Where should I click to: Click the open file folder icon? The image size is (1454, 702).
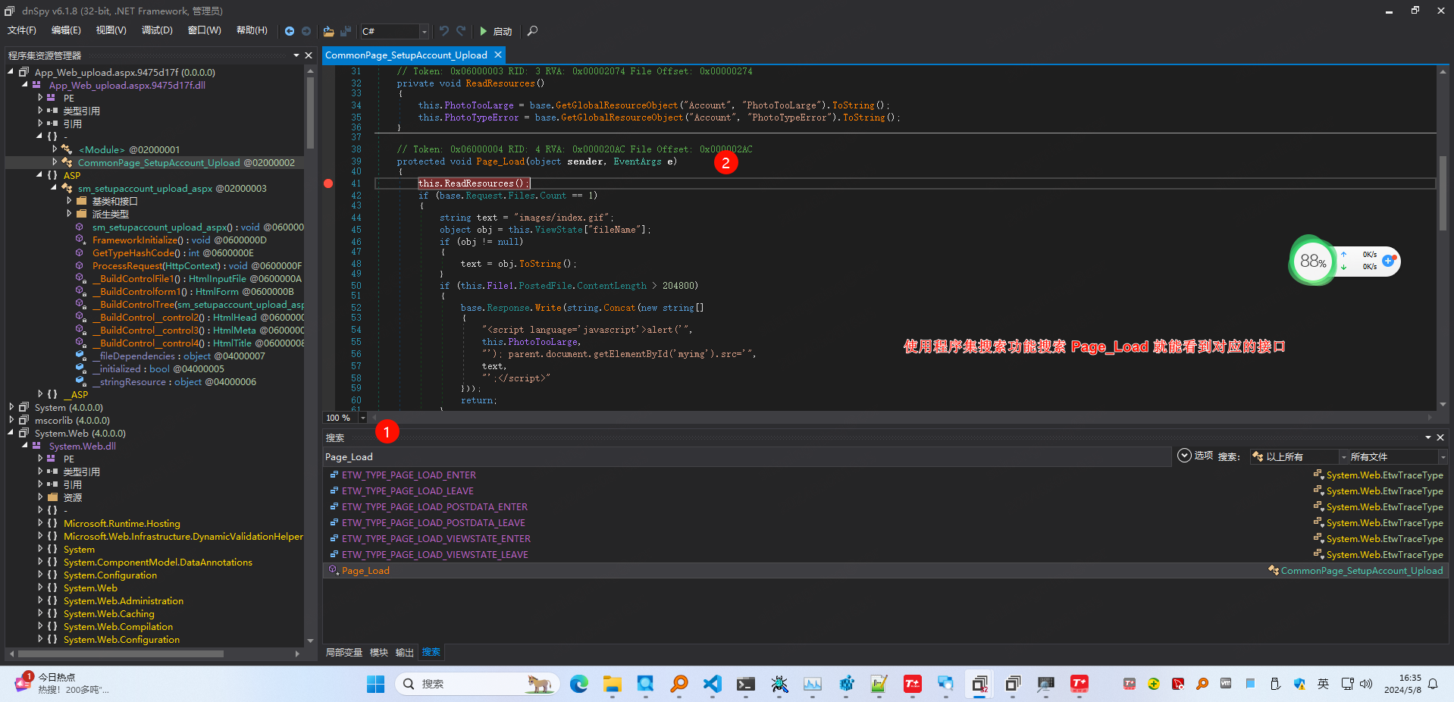(x=328, y=31)
